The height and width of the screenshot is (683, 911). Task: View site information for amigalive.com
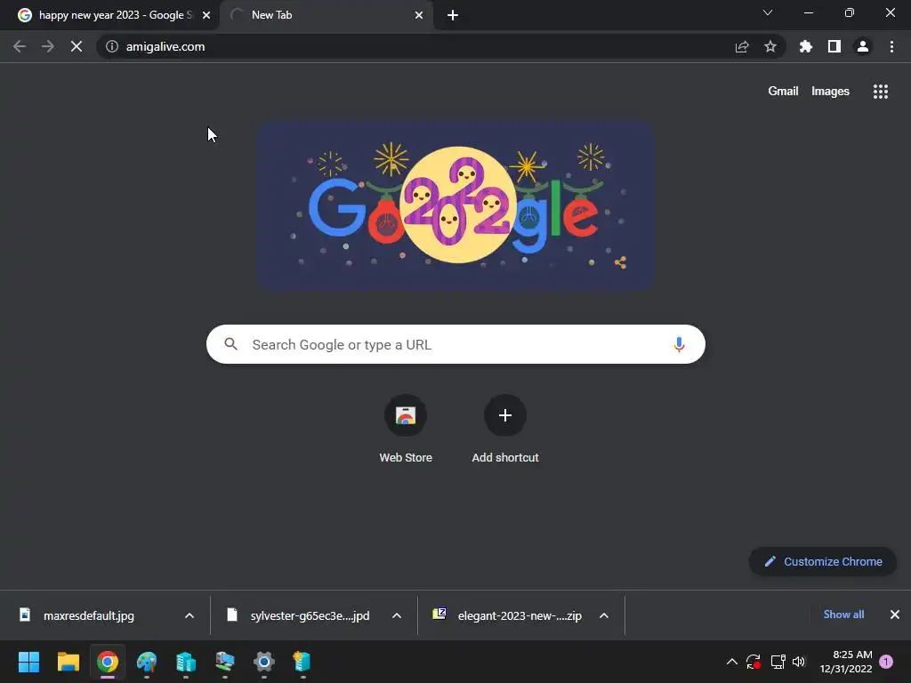pos(111,46)
